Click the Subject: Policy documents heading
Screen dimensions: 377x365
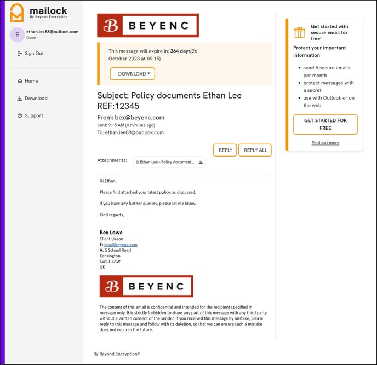tap(169, 100)
